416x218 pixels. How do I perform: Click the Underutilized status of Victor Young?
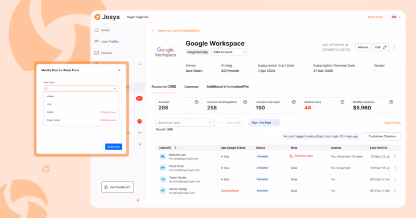coord(230,190)
